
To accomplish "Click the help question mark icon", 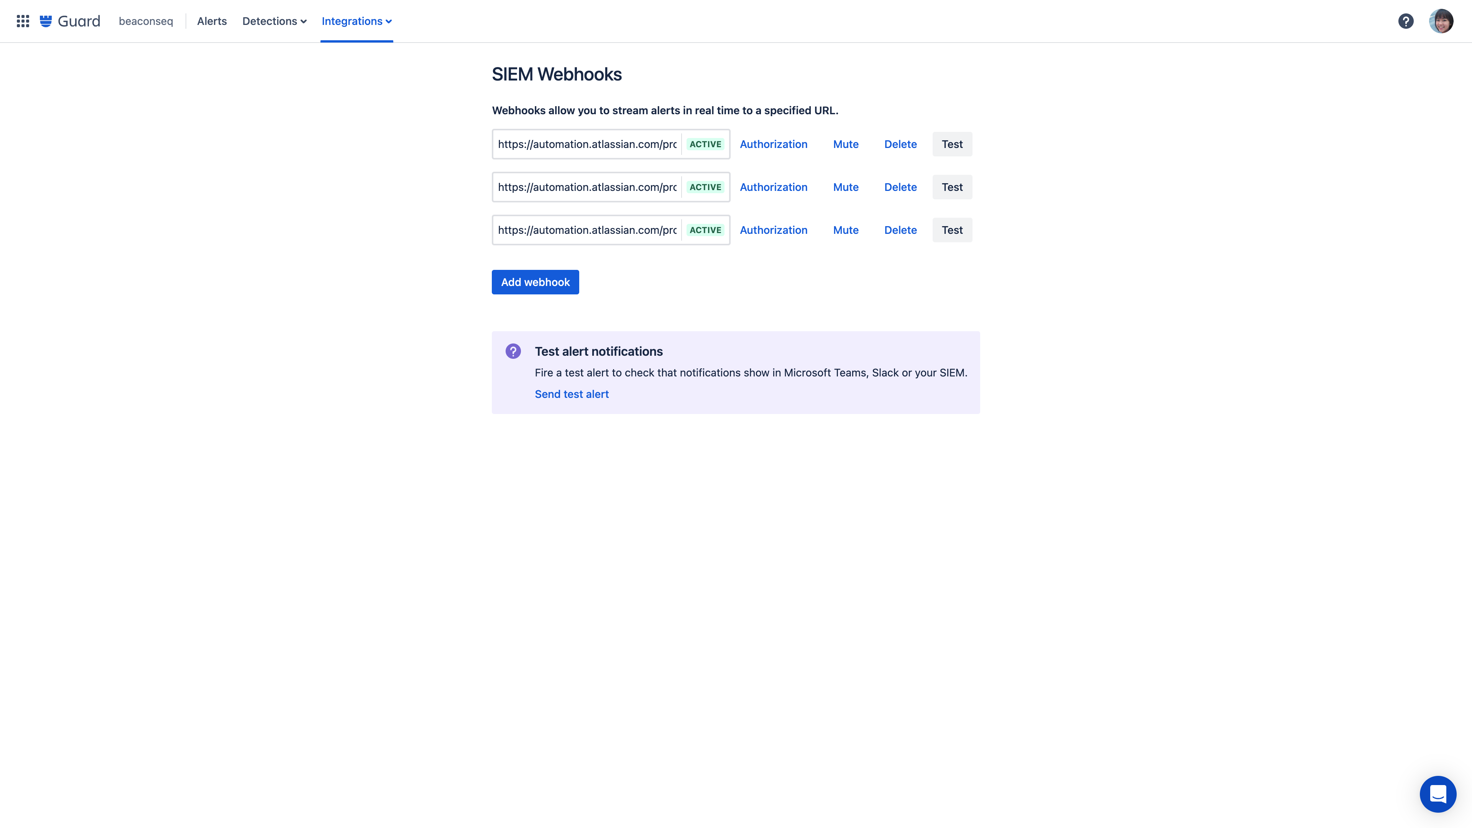I will point(1406,20).
